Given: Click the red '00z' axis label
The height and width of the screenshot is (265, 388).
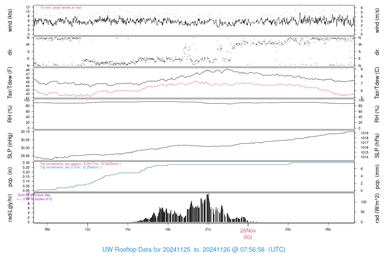Looking at the screenshot, I should pos(248,237).
